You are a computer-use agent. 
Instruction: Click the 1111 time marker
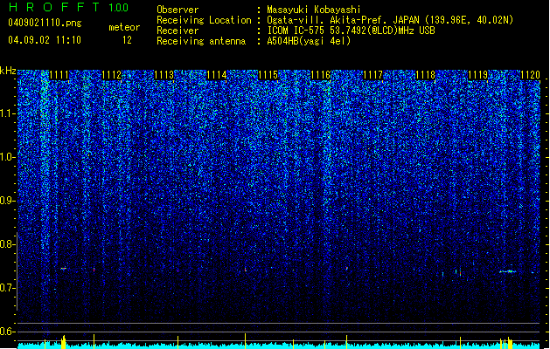(x=59, y=75)
